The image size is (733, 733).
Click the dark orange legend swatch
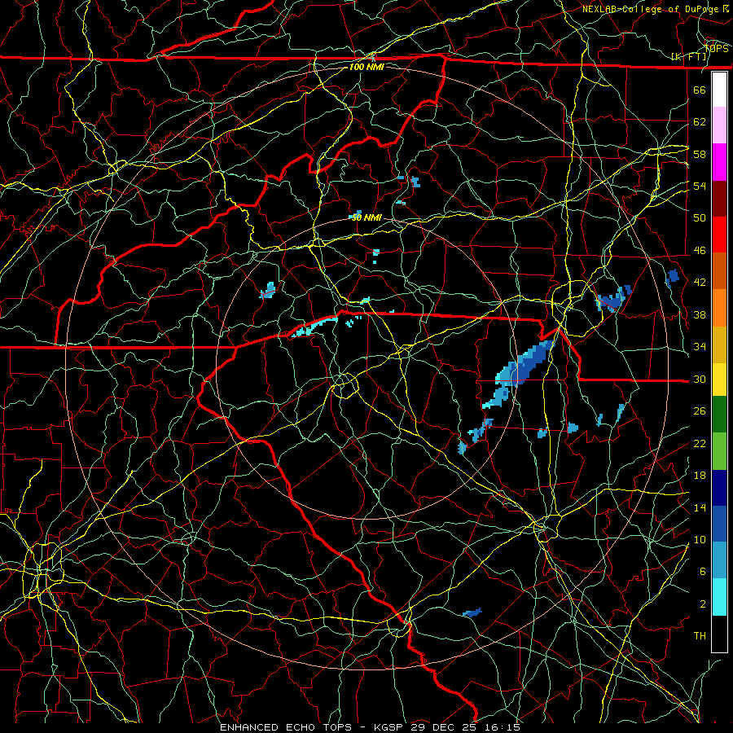click(x=719, y=271)
